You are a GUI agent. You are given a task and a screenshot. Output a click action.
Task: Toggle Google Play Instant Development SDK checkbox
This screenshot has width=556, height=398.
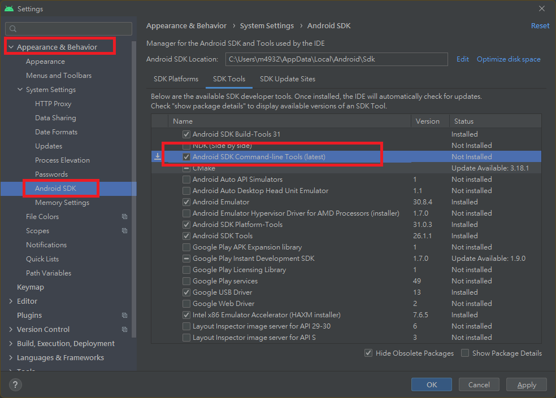(186, 259)
